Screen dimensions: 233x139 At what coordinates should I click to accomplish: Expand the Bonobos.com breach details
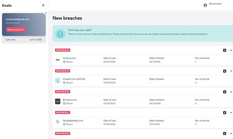(231, 92)
